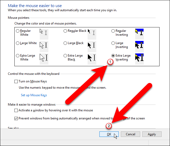Check Activate a window by hovering
The height and width of the screenshot is (146, 170).
click(x=16, y=111)
